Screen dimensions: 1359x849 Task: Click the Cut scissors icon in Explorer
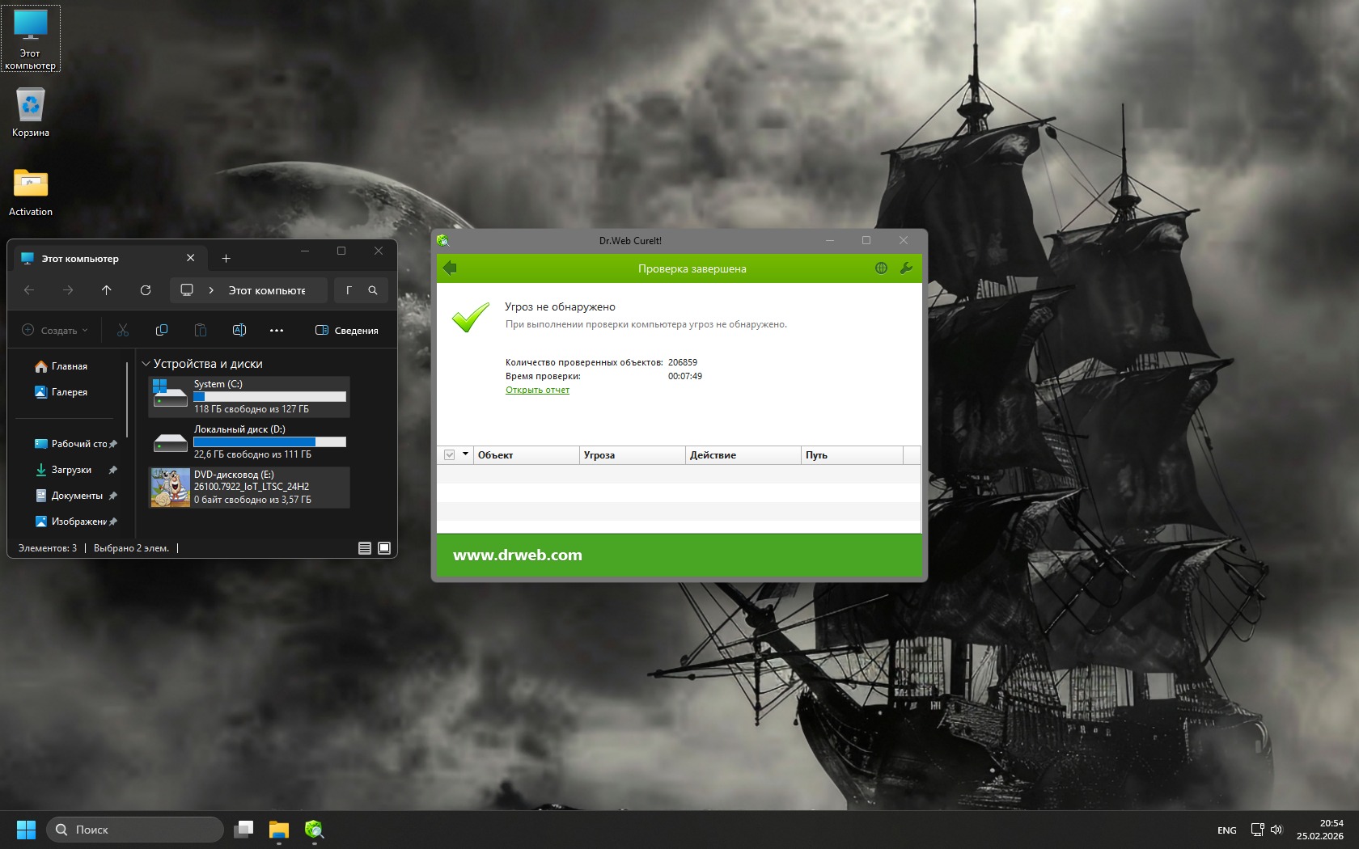(x=123, y=330)
